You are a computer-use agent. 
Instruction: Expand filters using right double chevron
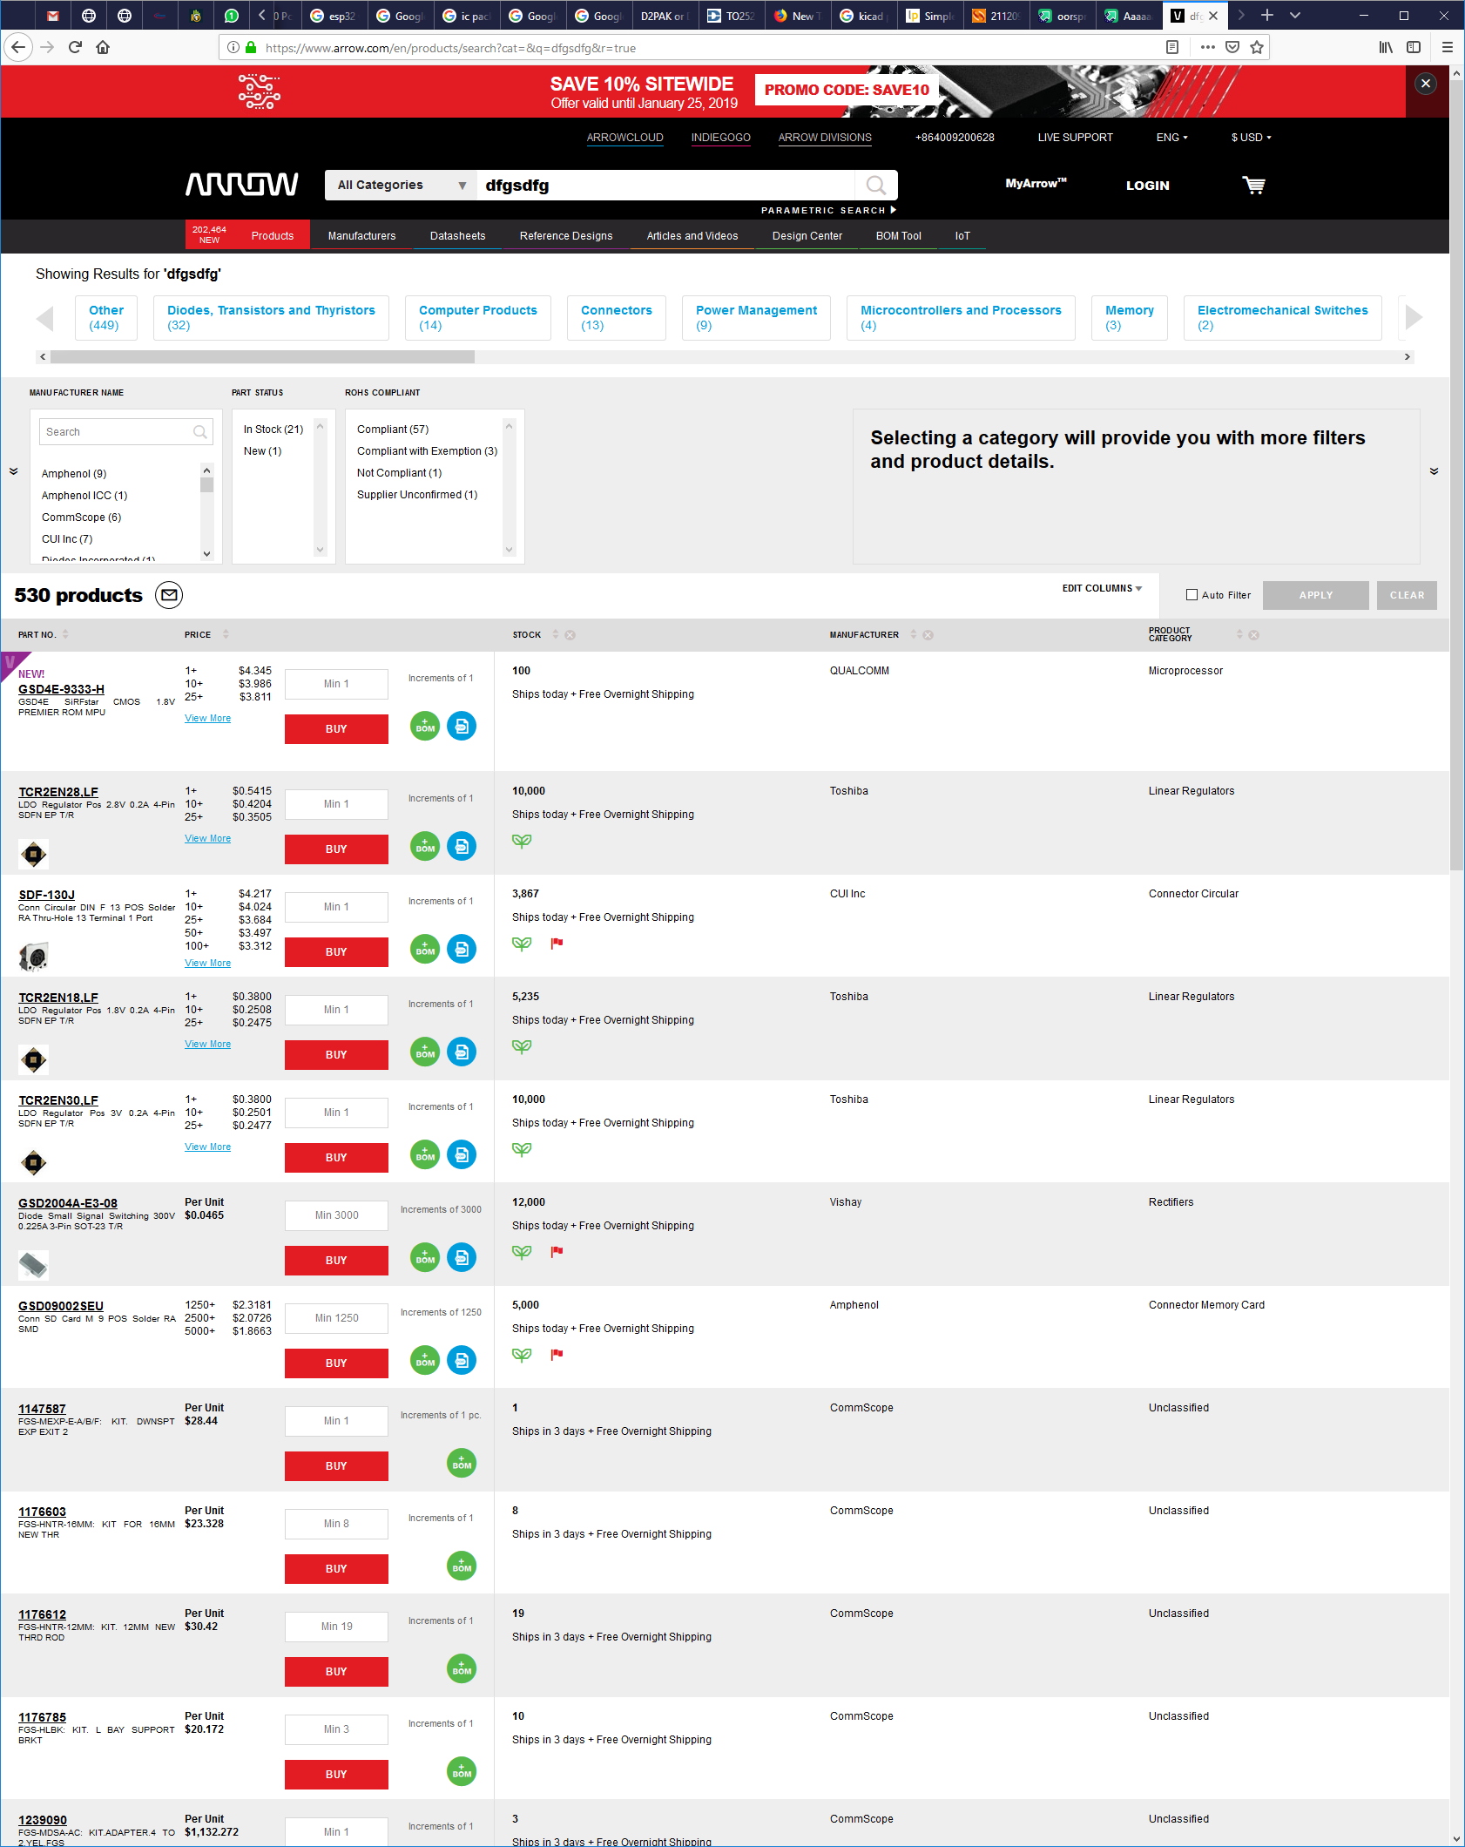point(1434,471)
